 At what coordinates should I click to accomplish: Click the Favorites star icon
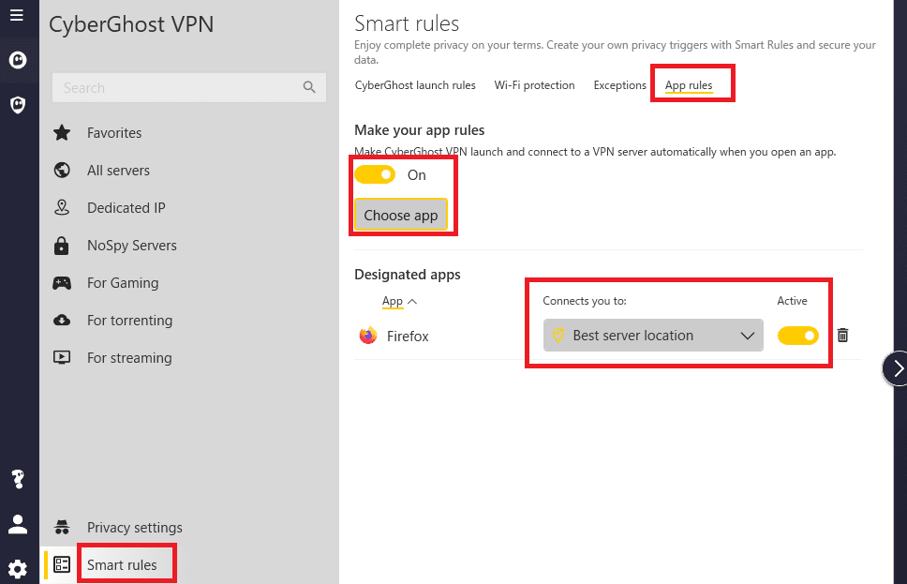62,132
